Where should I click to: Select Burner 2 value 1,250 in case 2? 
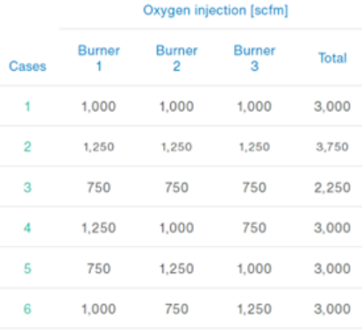(x=177, y=147)
